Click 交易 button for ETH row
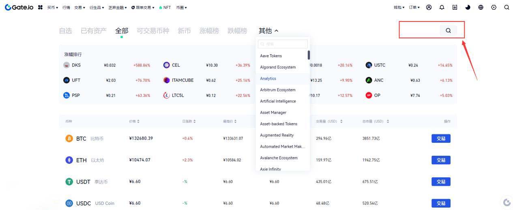513x210 pixels. pos(441,160)
